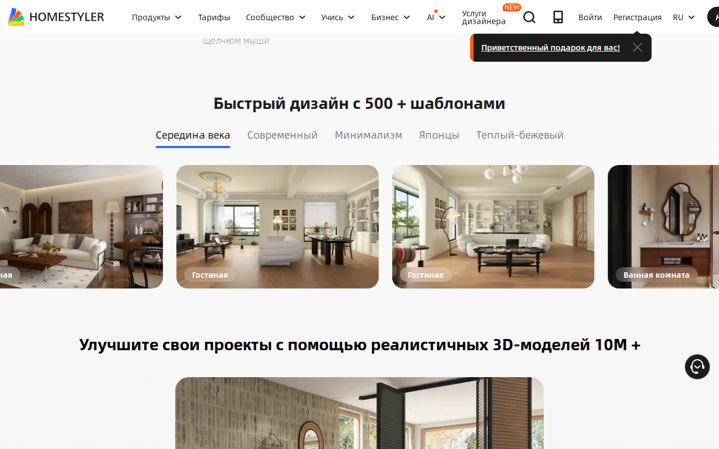Click the Войти login link

pos(590,17)
